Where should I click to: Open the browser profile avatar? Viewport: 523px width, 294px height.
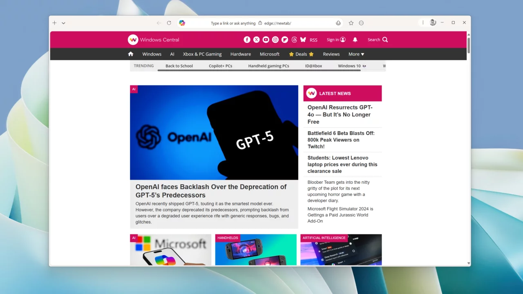click(433, 23)
